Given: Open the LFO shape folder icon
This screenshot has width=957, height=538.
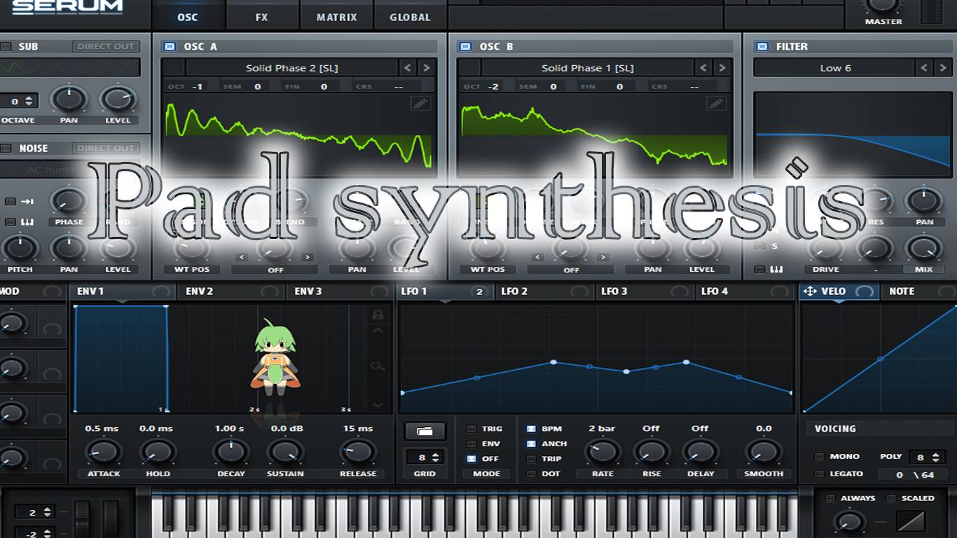Looking at the screenshot, I should (425, 431).
